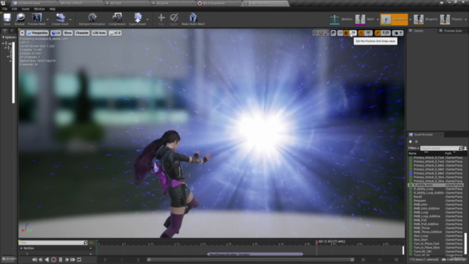The width and height of the screenshot is (469, 264).
Task: Open the Lit view mode dropdown
Action: 56,33
